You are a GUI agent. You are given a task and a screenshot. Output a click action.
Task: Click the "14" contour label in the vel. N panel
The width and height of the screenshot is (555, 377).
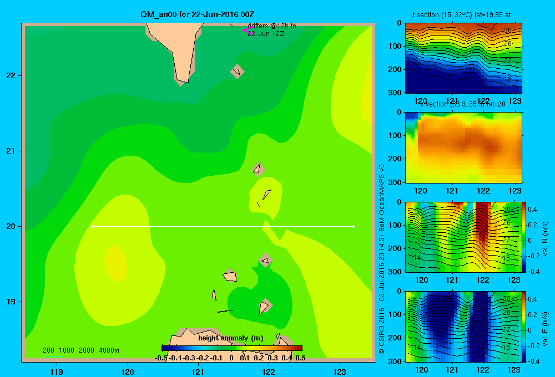coord(417,257)
